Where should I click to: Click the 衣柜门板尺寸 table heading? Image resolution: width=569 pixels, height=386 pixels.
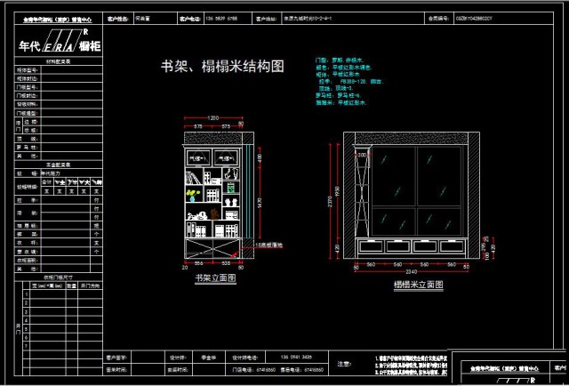(x=59, y=277)
